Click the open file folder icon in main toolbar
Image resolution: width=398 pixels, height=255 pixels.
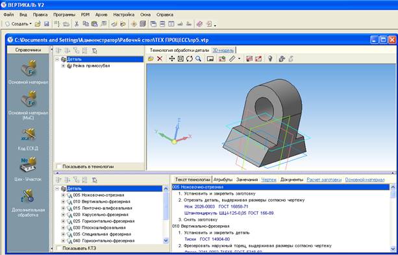tap(38, 24)
